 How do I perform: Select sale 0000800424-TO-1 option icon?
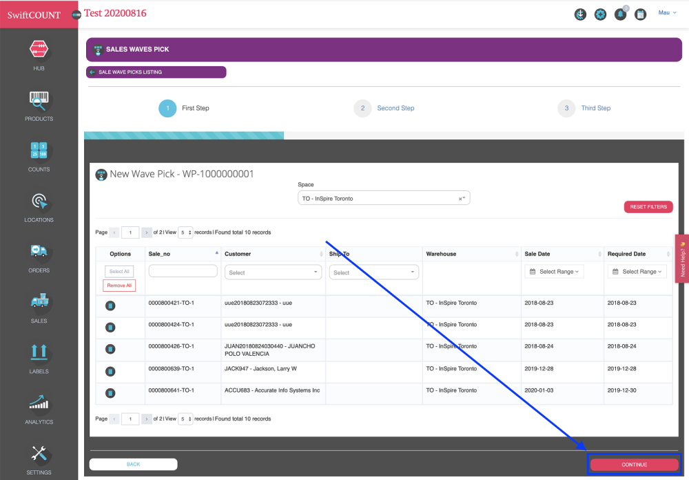point(110,328)
